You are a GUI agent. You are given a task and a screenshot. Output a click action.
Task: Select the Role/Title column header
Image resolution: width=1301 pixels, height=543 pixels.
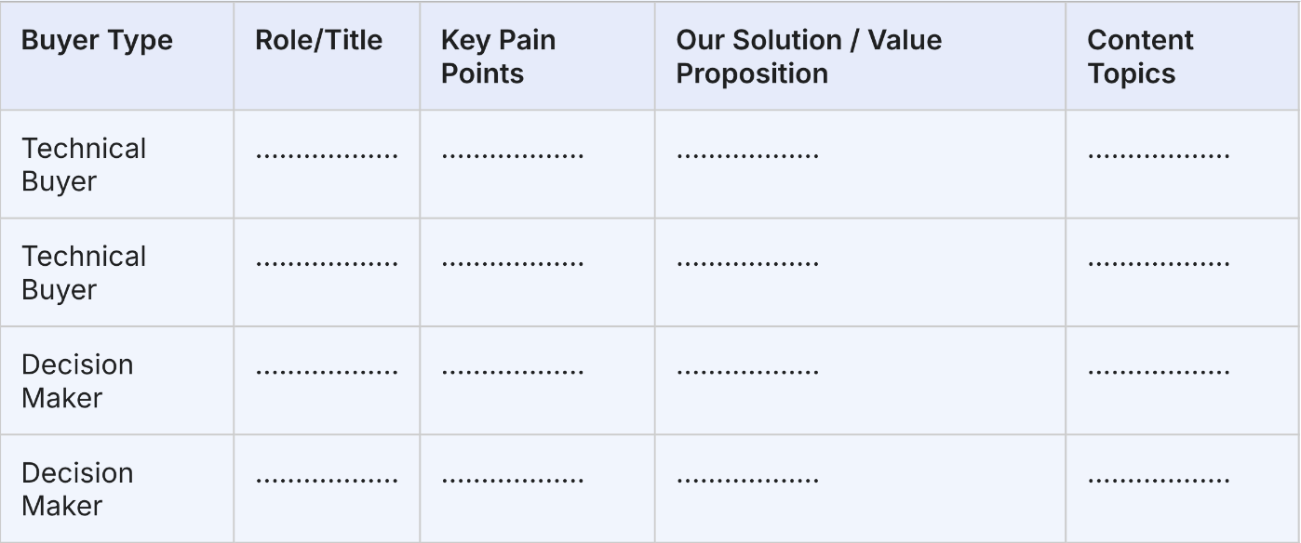pyautogui.click(x=318, y=41)
